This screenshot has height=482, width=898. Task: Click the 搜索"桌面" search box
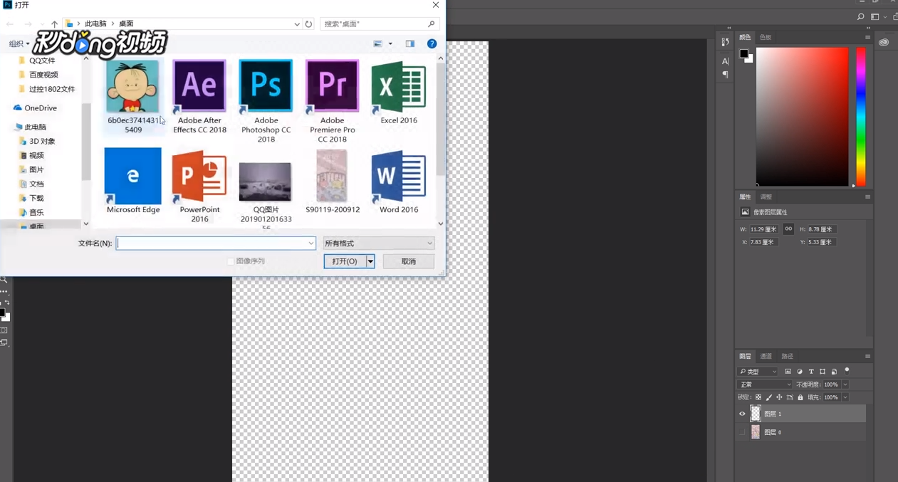379,23
